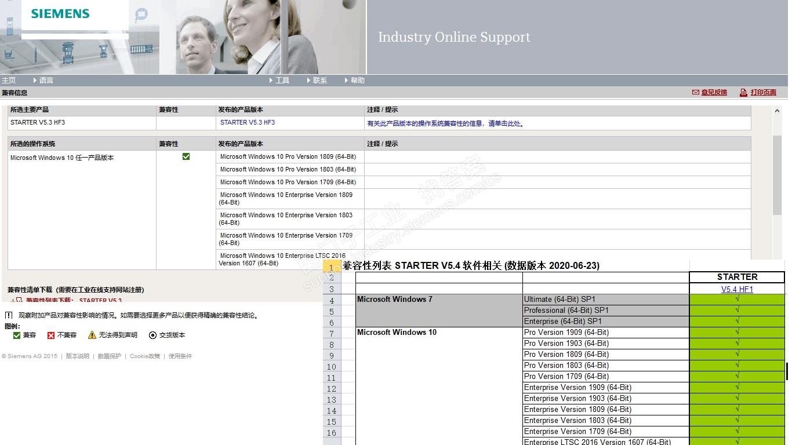Select the STARTER V5.3 HF3 selected product cell
792x445 pixels.
tap(82, 123)
